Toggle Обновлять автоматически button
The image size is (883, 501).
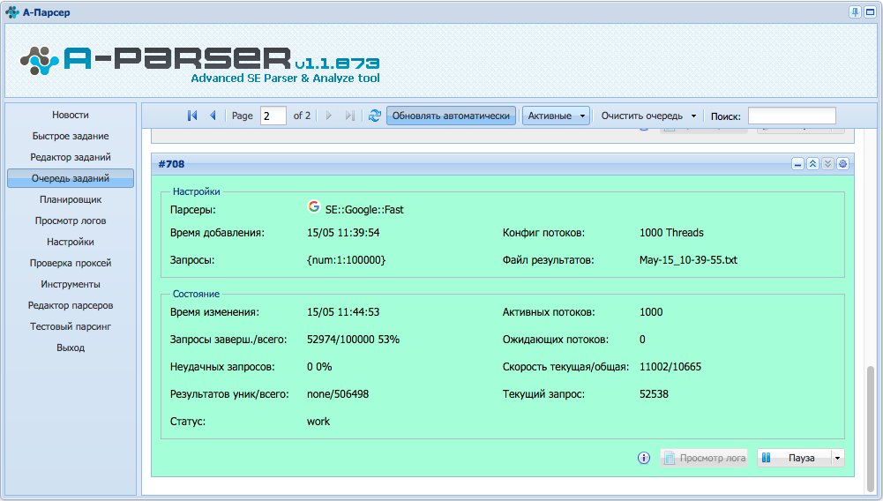pos(451,116)
